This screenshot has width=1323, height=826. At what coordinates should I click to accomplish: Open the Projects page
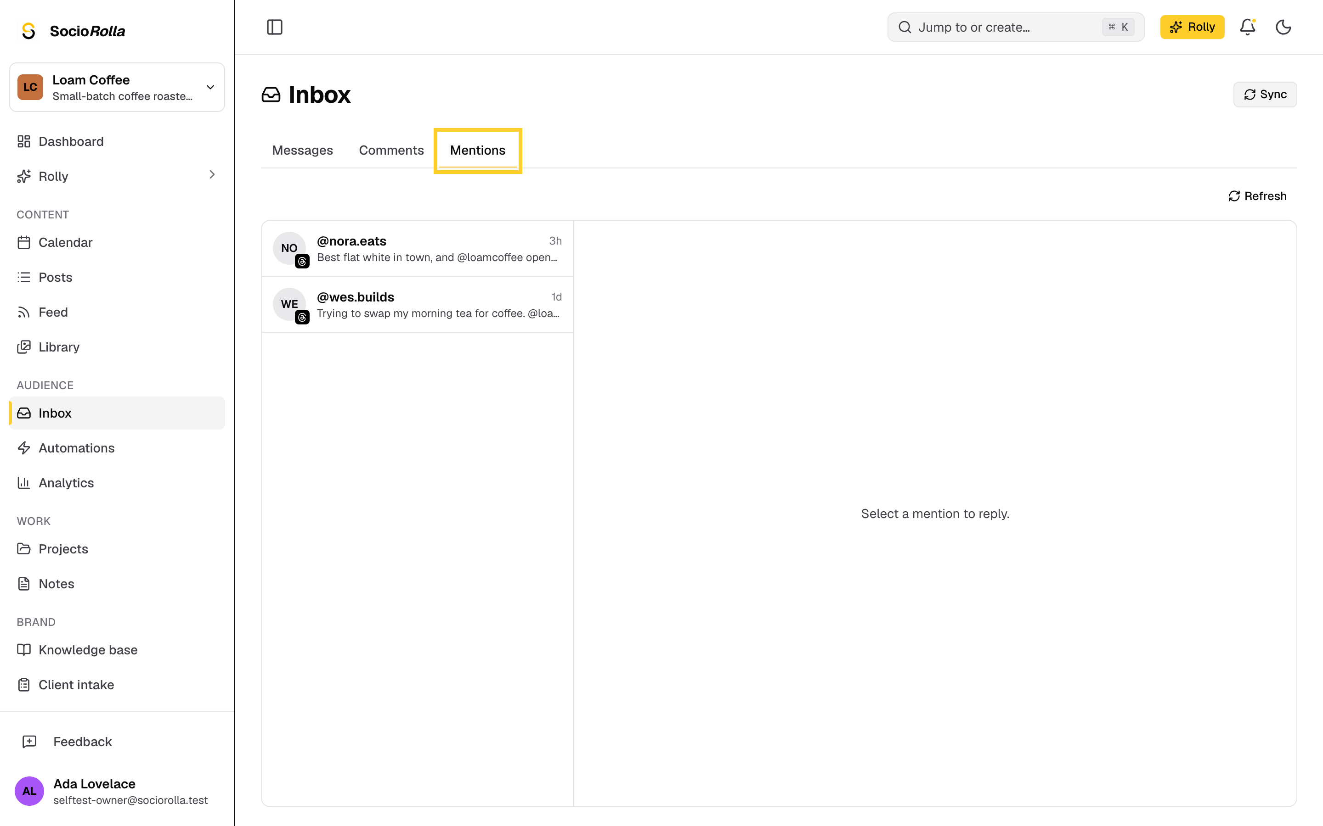[117, 548]
